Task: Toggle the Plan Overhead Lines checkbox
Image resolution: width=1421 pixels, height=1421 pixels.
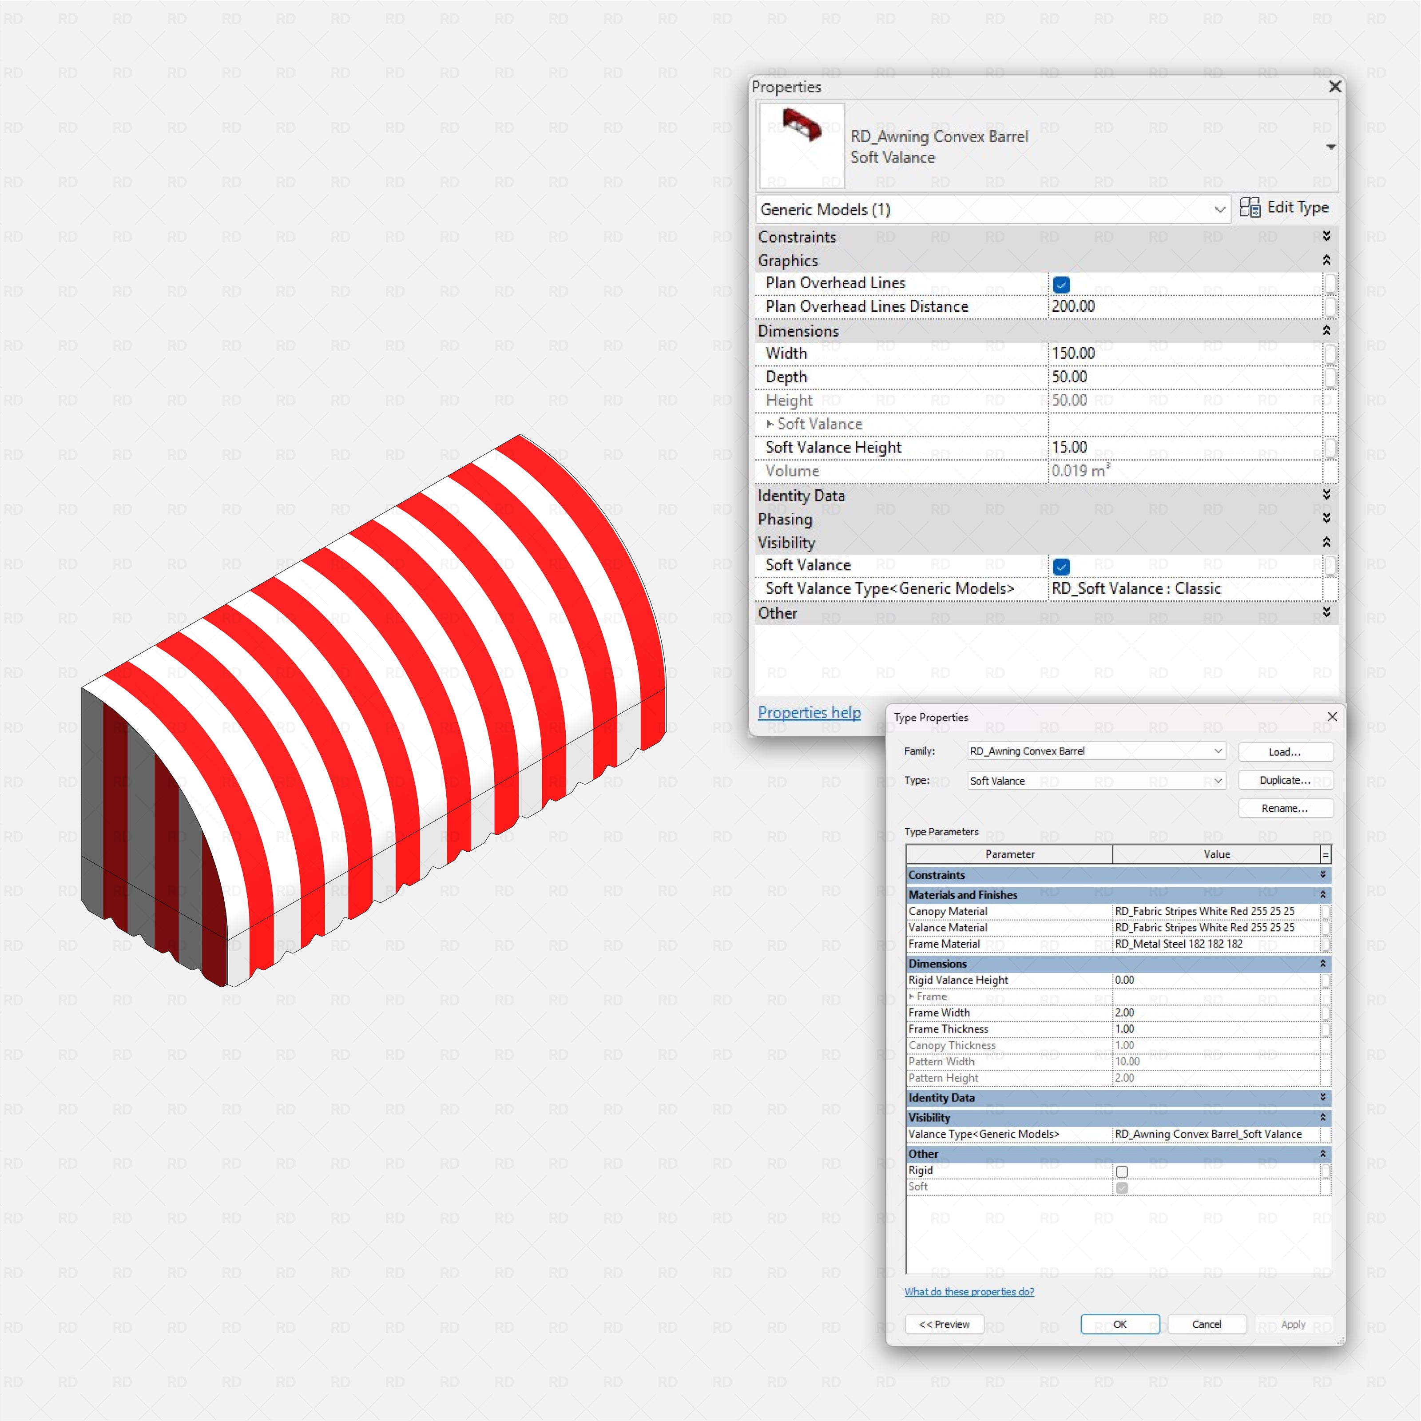Action: [x=1061, y=284]
